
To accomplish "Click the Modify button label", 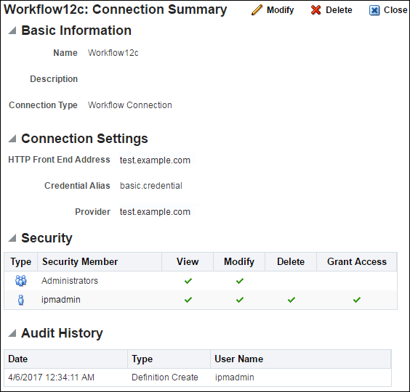I will pyautogui.click(x=280, y=10).
